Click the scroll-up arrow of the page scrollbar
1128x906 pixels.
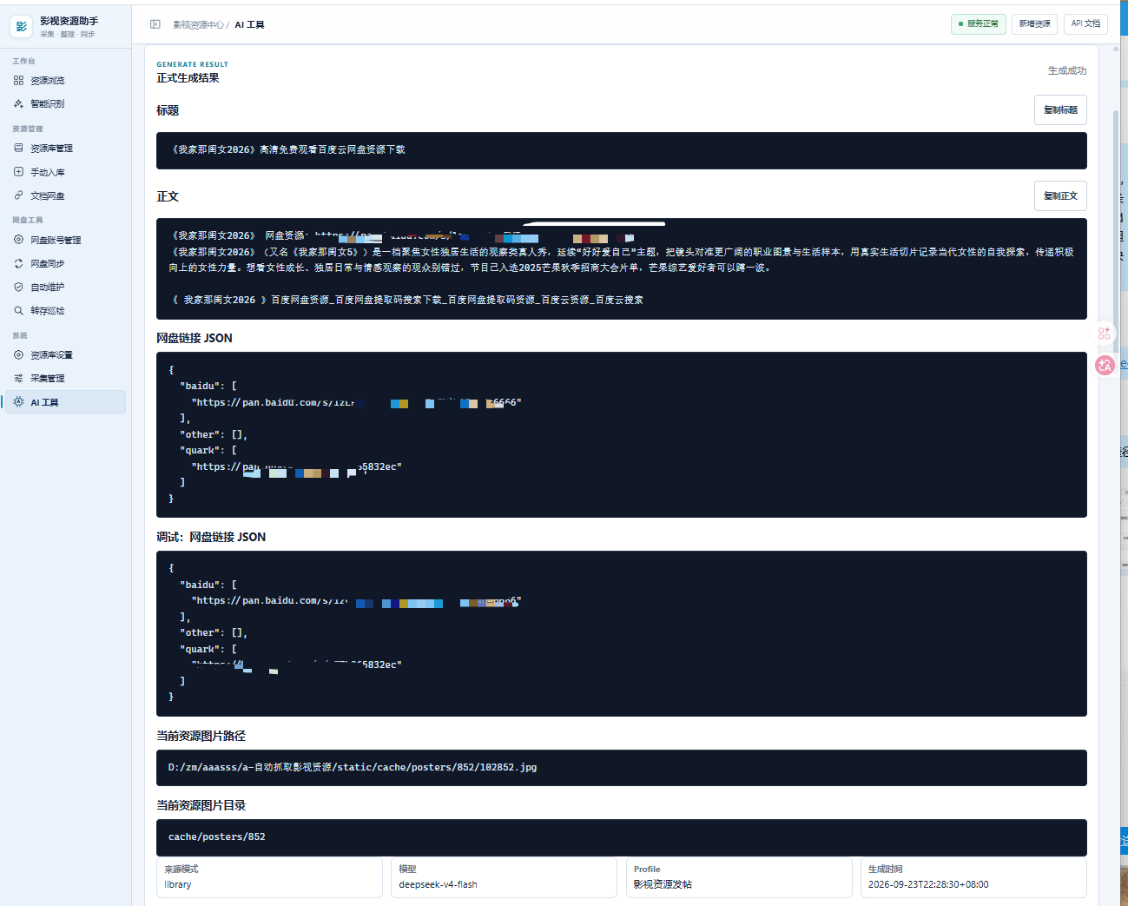[1116, 49]
